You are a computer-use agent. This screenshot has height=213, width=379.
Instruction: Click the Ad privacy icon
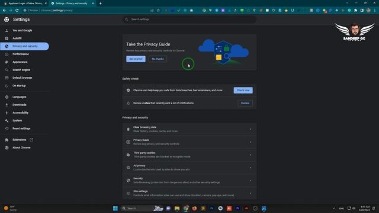pyautogui.click(x=129, y=167)
